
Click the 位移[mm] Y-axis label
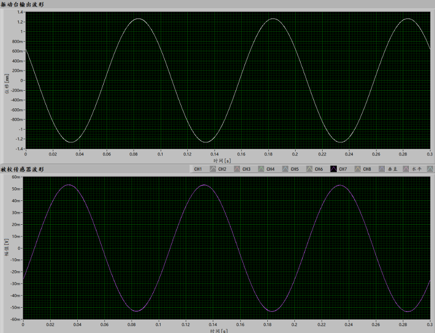click(x=7, y=83)
